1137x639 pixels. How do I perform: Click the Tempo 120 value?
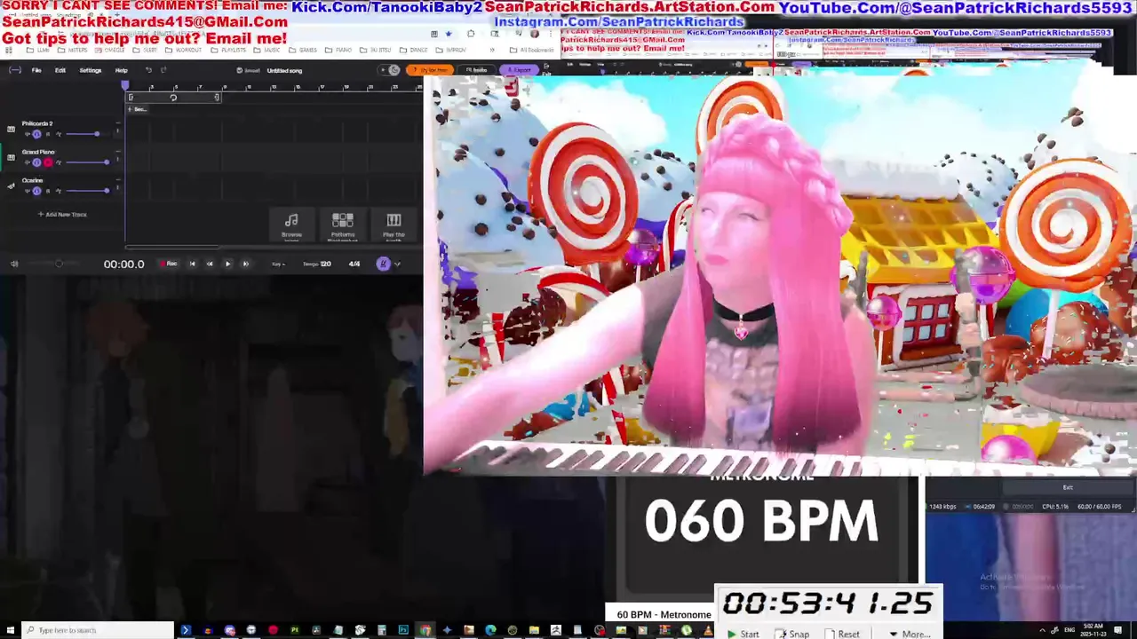tap(317, 264)
